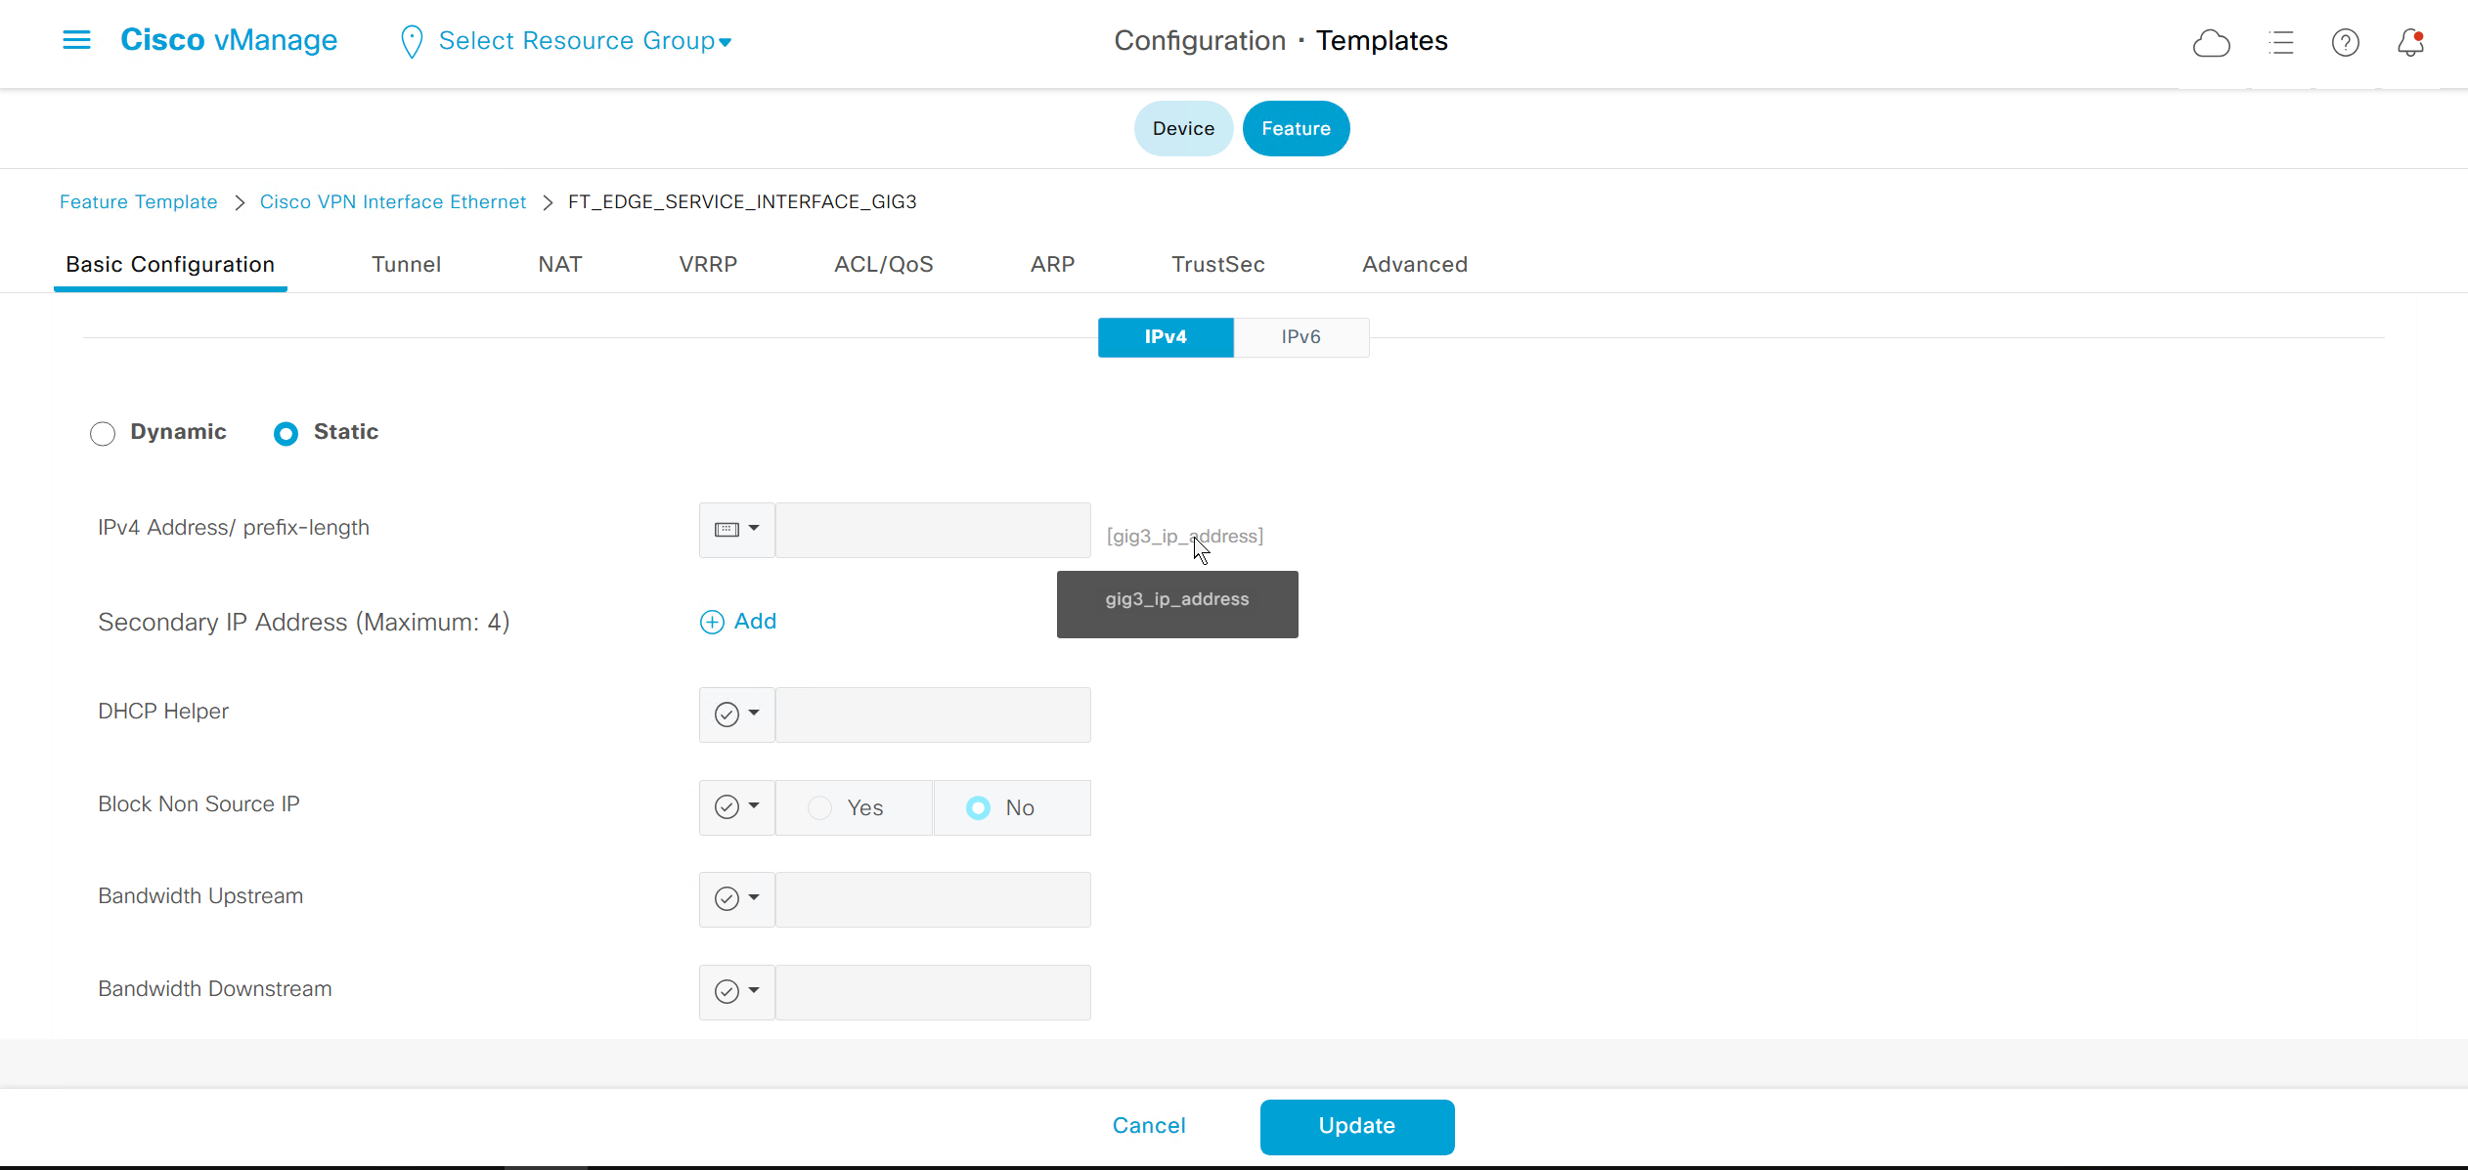Set Block Non Source IP to Yes

820,808
